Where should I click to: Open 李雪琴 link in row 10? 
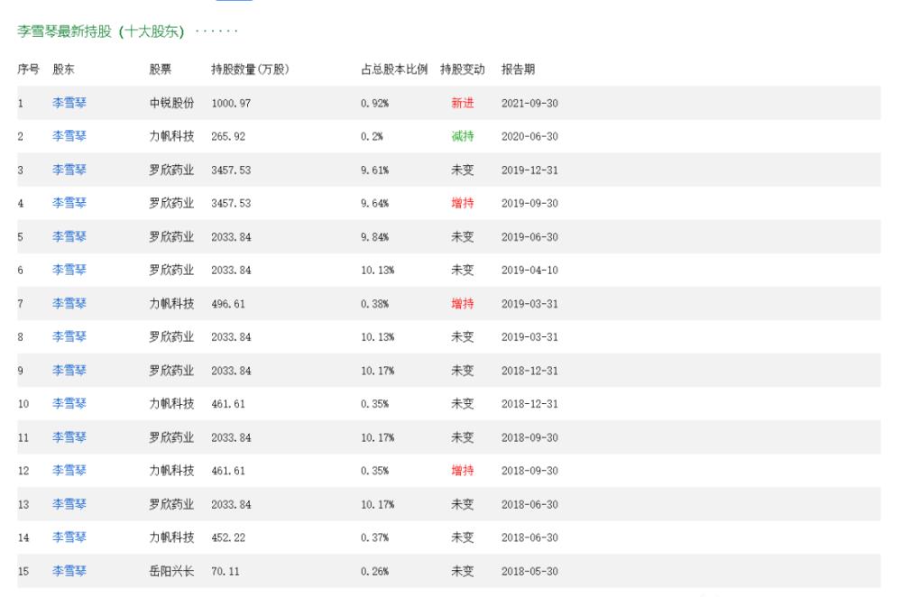coord(69,404)
